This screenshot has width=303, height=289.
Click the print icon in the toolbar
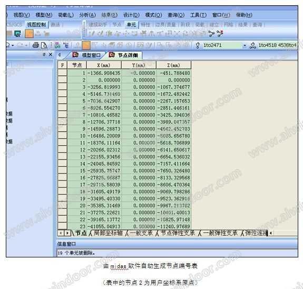(35, 45)
